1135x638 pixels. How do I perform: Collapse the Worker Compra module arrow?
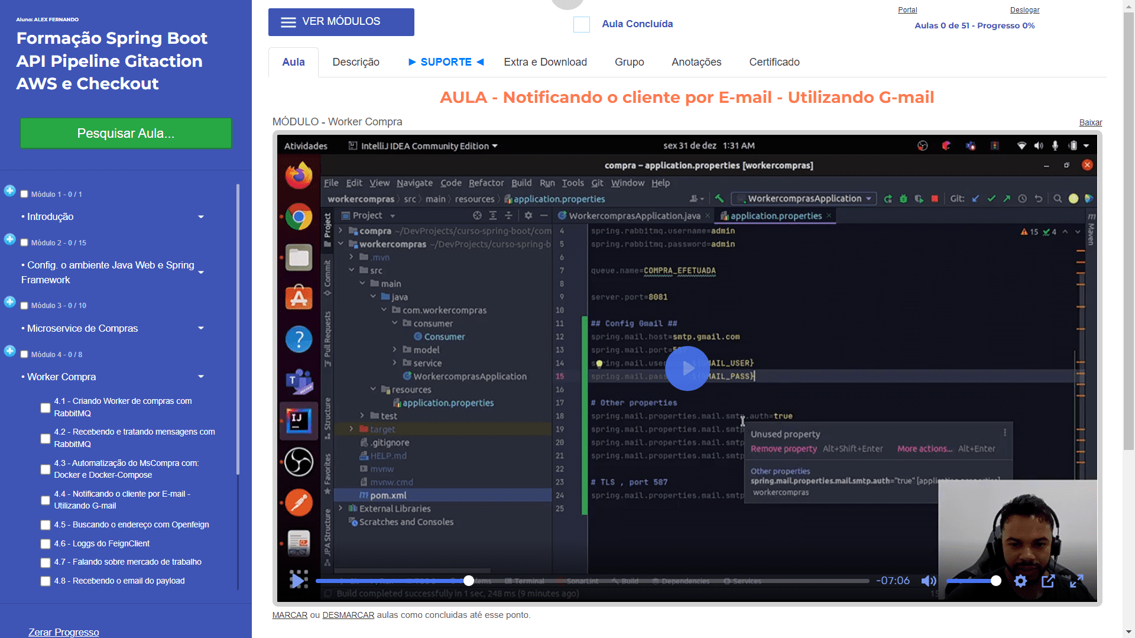201,377
